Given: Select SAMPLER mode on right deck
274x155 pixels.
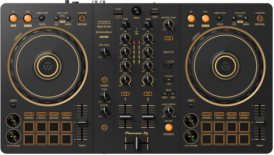Looking at the screenshot, I should click(244, 114).
